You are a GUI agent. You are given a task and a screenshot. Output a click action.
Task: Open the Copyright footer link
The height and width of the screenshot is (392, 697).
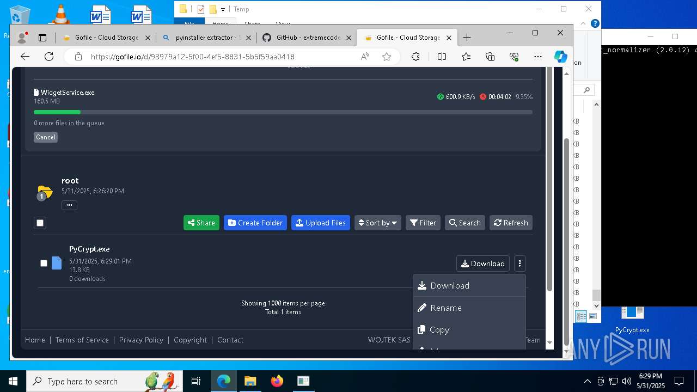191,340
